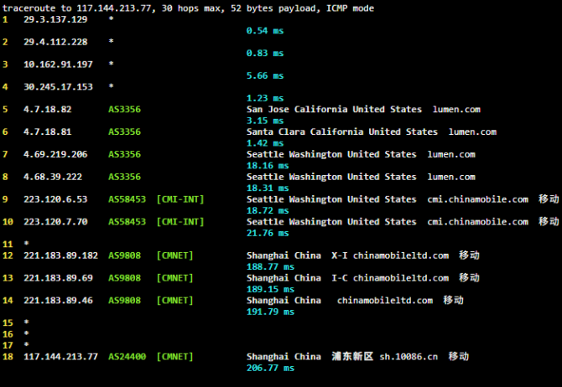562x387 pixels.
Task: Click IP address 30.245.17.153
Action: pyautogui.click(x=58, y=87)
